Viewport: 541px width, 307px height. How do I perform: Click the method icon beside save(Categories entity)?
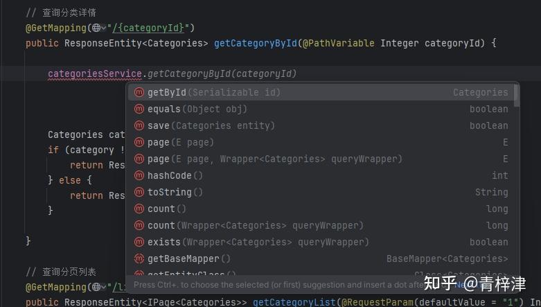click(x=139, y=125)
